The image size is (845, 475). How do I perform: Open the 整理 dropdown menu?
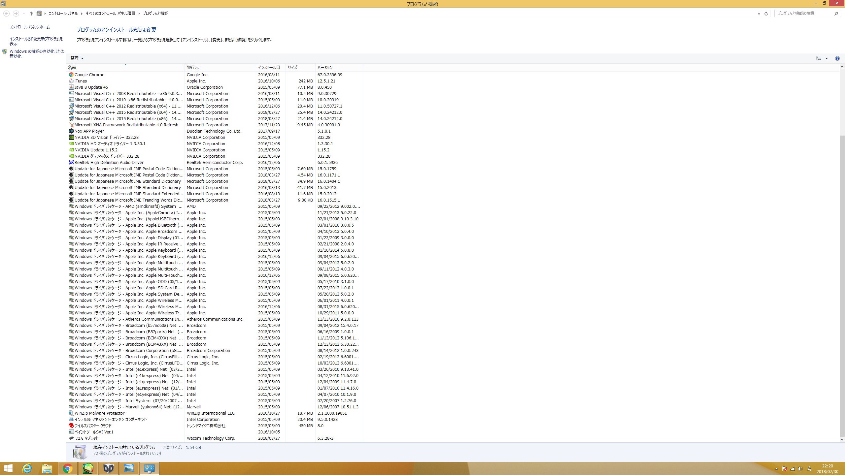77,58
